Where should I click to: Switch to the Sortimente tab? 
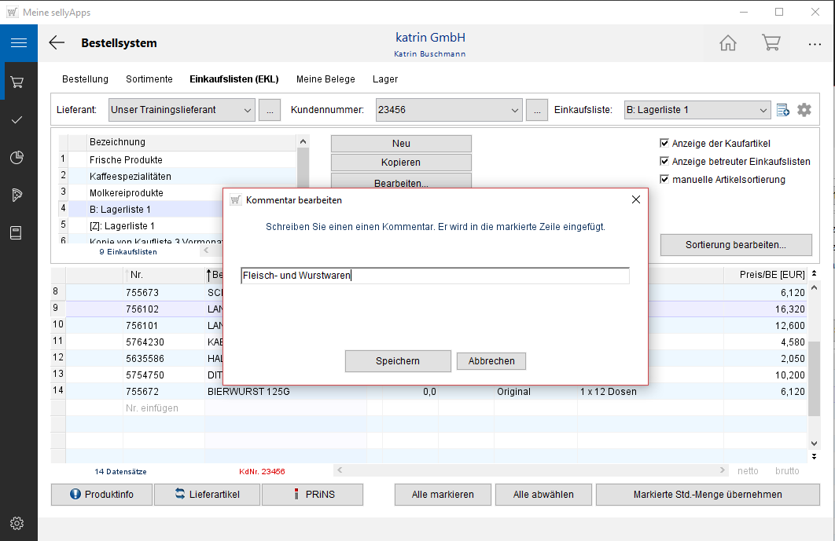tap(149, 79)
